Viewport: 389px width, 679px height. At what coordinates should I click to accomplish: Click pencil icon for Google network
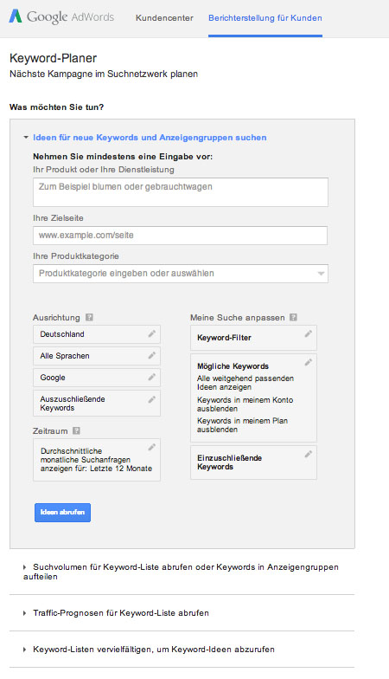(152, 377)
